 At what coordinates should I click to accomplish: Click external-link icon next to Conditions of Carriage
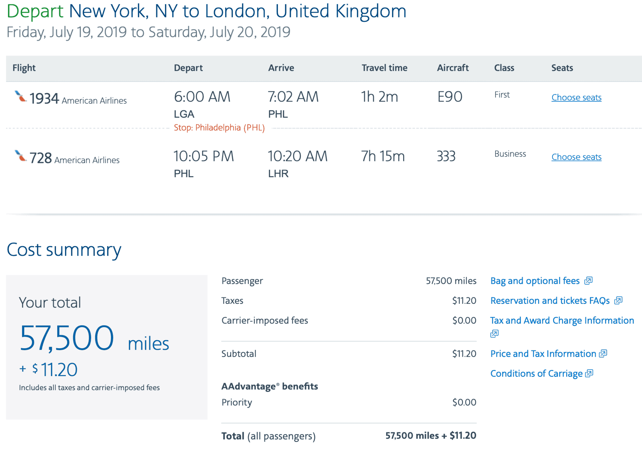589,373
